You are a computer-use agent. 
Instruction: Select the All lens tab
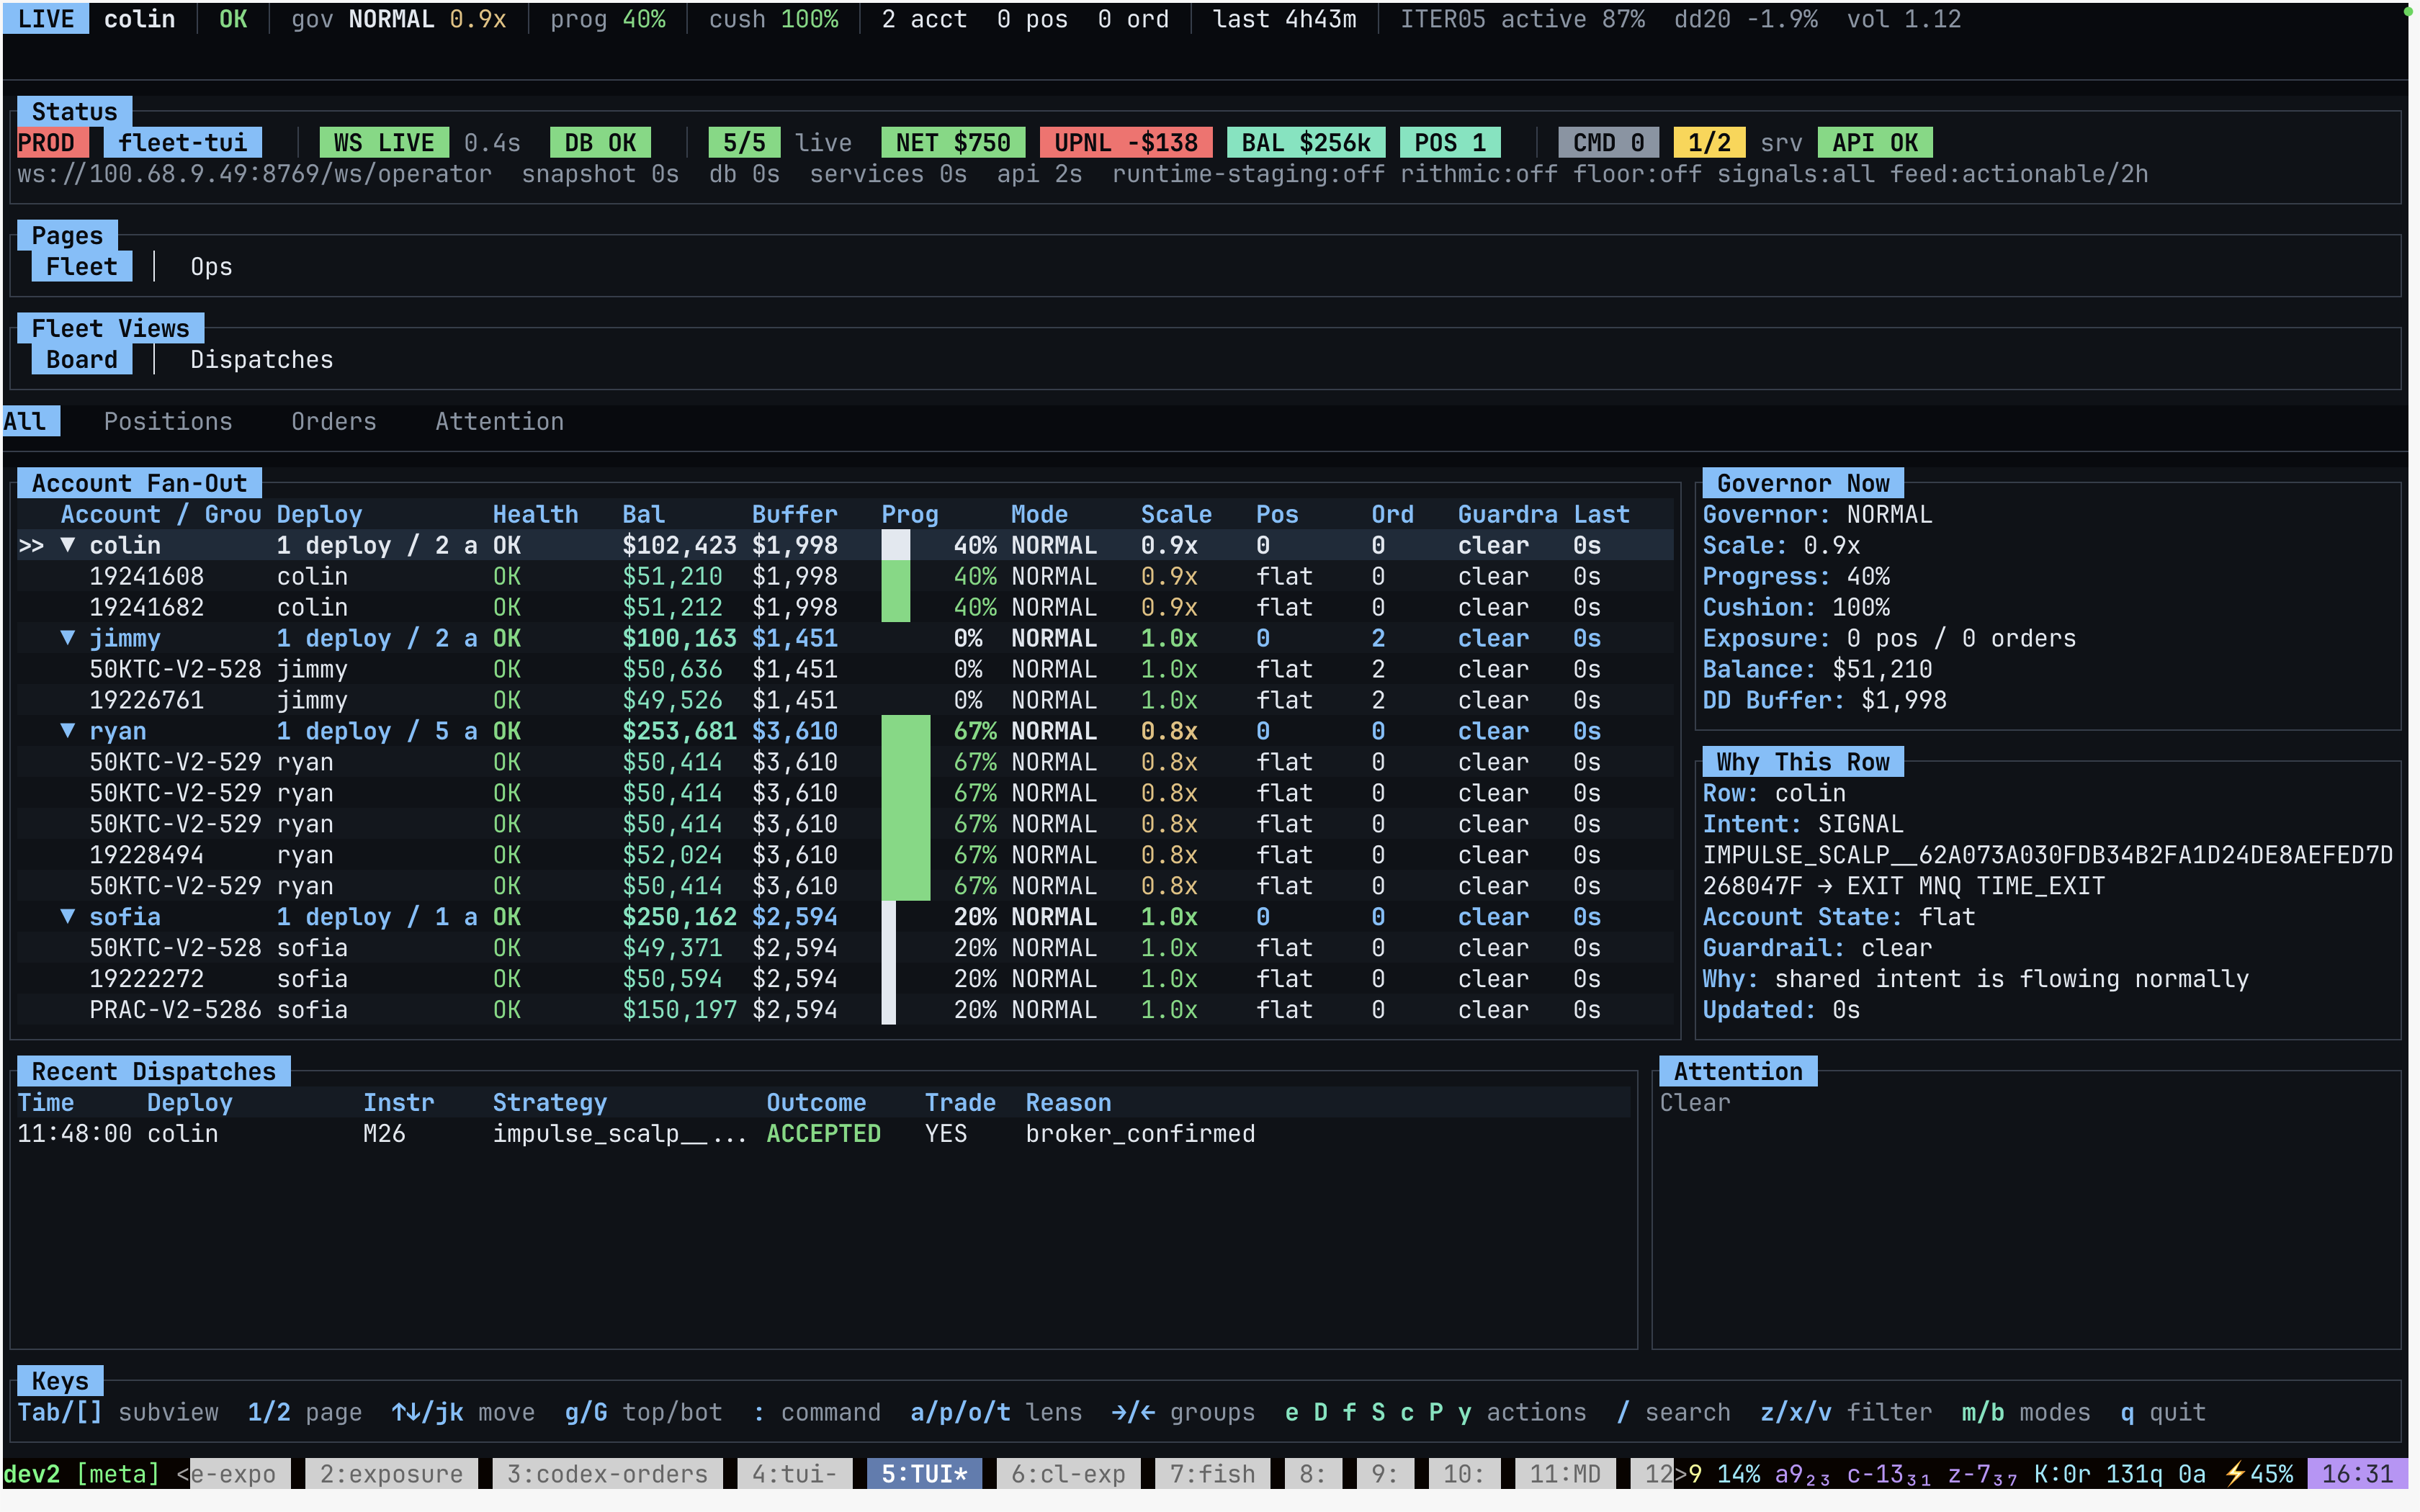(30, 422)
